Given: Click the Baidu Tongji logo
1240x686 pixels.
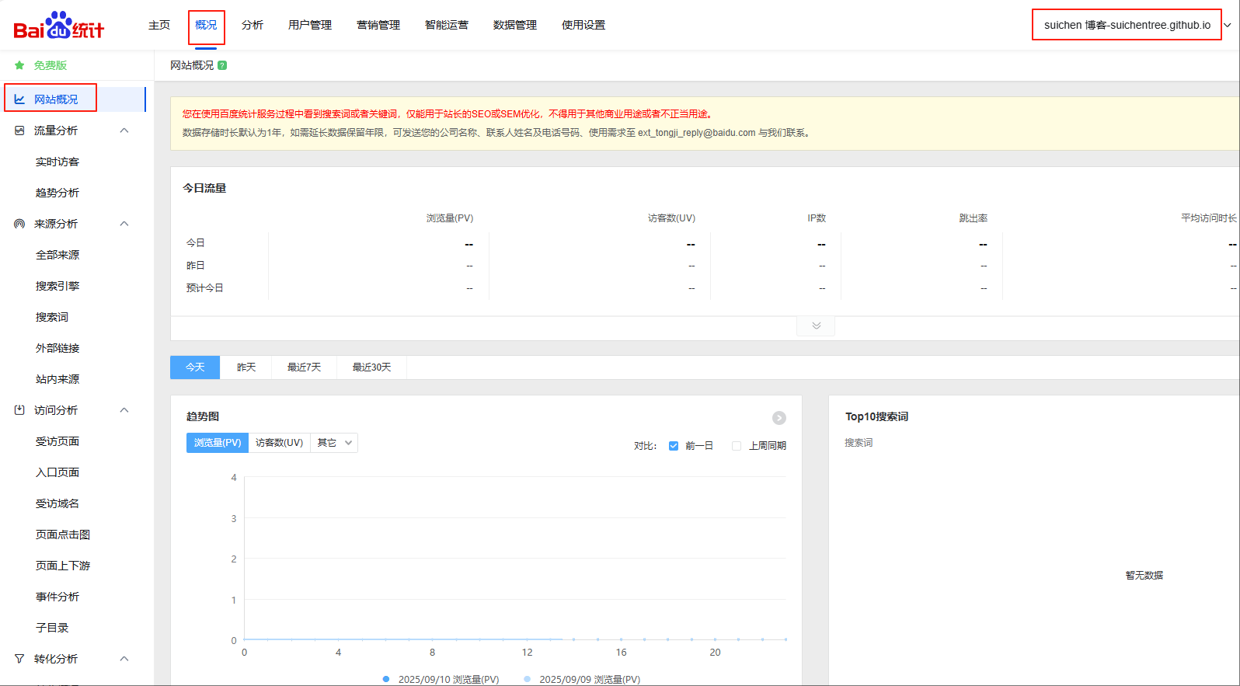Looking at the screenshot, I should pos(58,26).
